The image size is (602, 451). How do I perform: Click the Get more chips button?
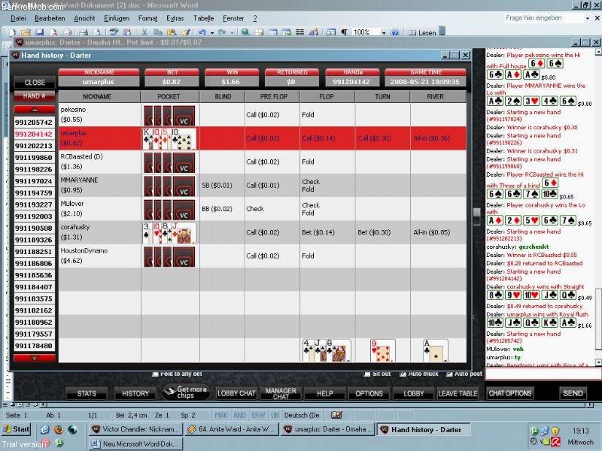[186, 392]
